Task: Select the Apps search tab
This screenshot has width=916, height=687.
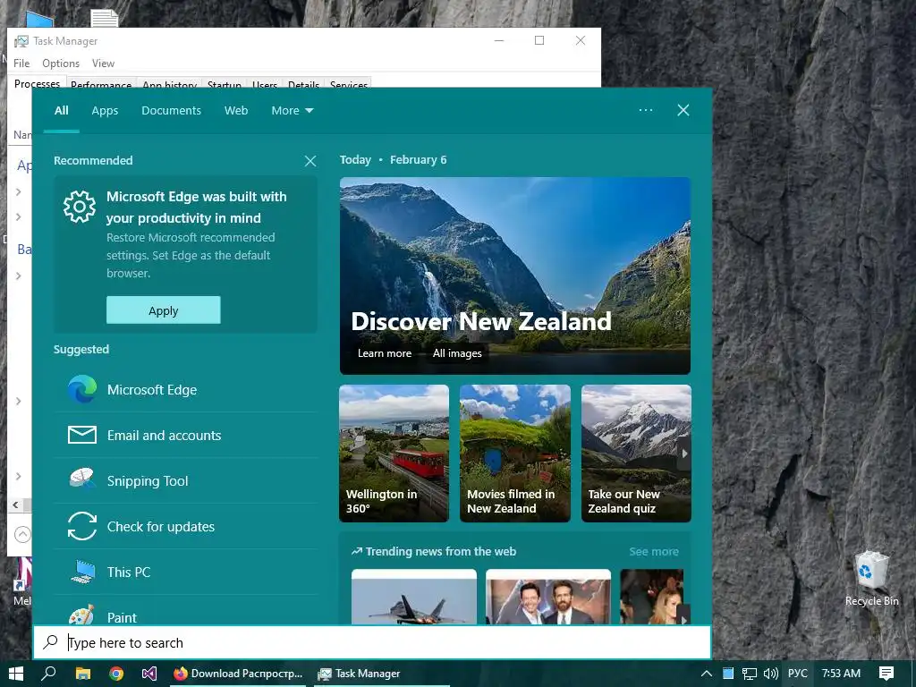Action: [x=105, y=110]
